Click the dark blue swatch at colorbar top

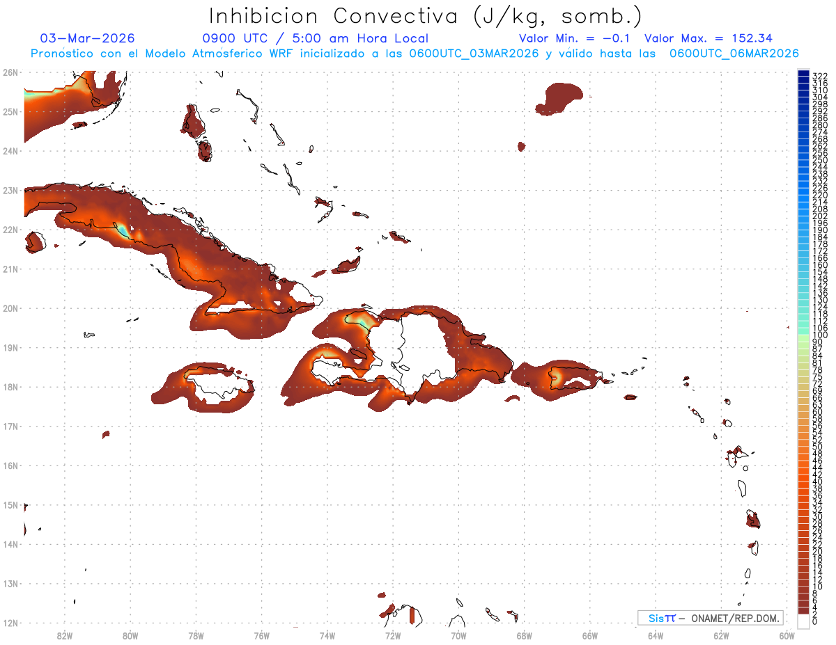click(804, 74)
